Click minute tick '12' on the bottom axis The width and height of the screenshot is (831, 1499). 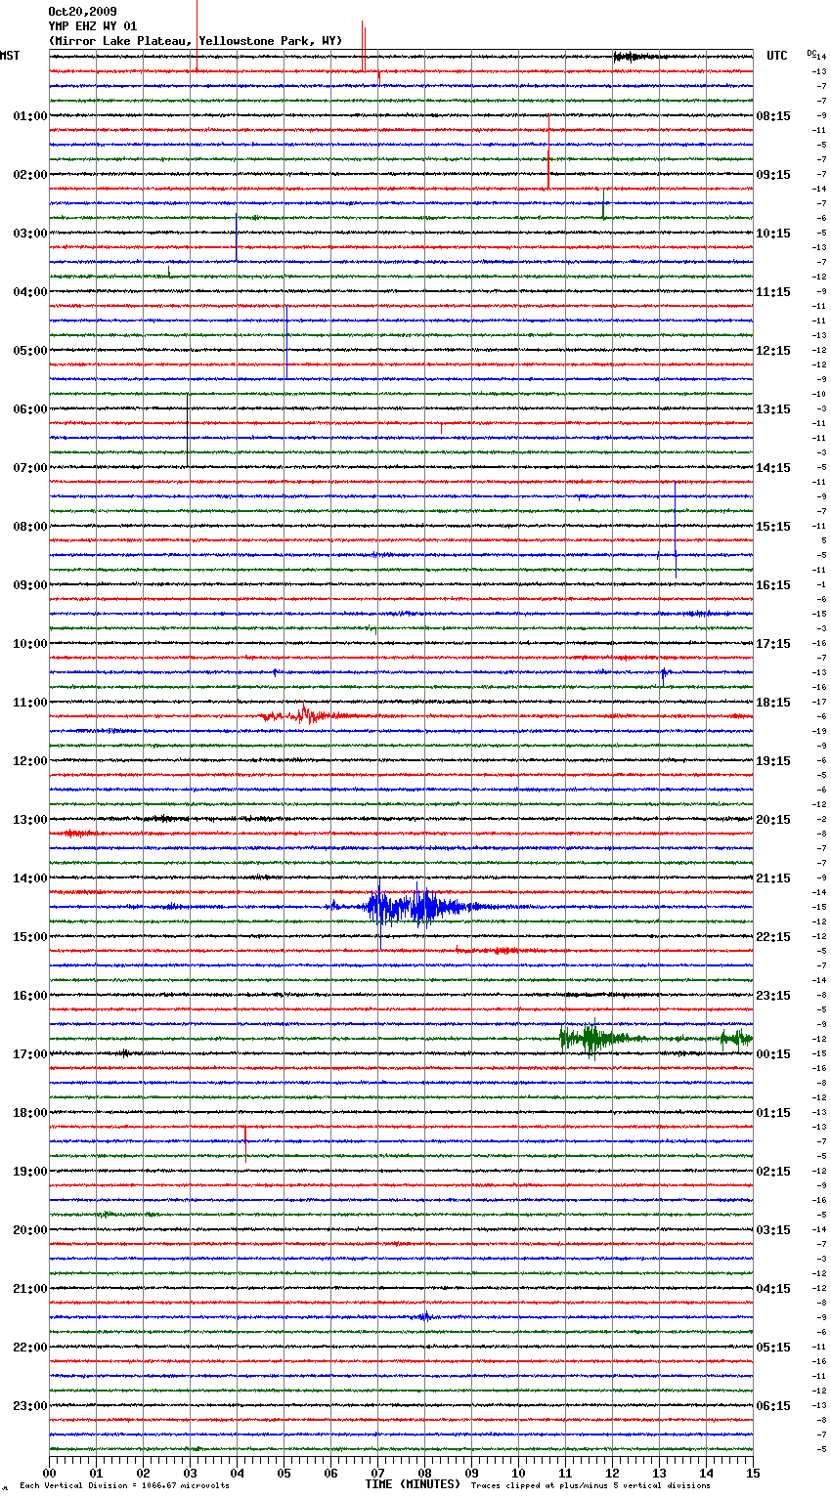tap(612, 1473)
